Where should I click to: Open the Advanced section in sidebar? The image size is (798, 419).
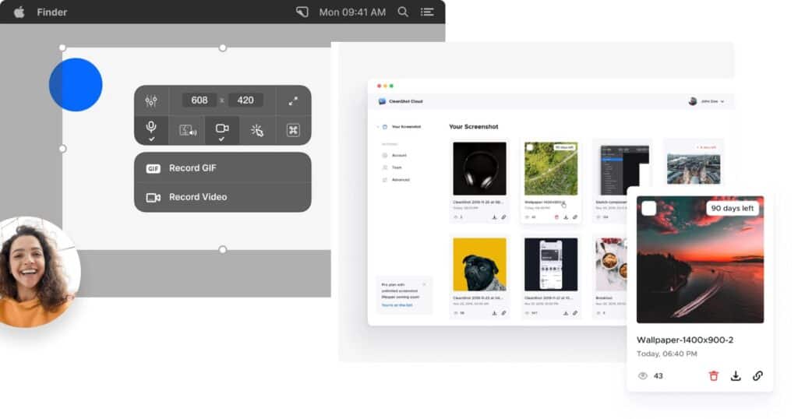[x=400, y=180]
